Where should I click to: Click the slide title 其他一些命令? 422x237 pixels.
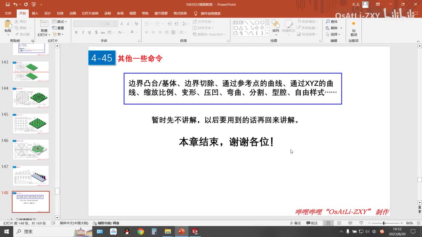[x=140, y=59]
